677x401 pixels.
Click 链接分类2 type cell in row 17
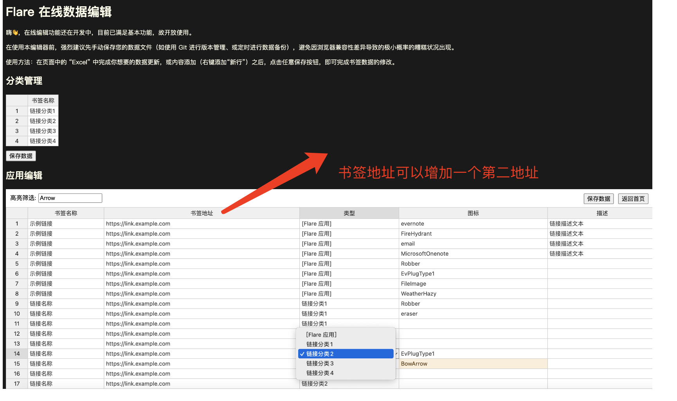(x=349, y=384)
